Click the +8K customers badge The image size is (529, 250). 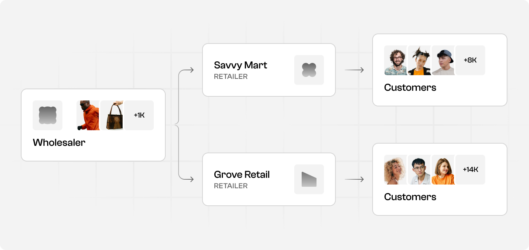point(470,60)
